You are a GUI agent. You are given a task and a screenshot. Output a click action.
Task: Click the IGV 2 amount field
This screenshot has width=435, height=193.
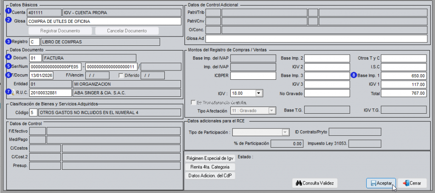click(327, 67)
